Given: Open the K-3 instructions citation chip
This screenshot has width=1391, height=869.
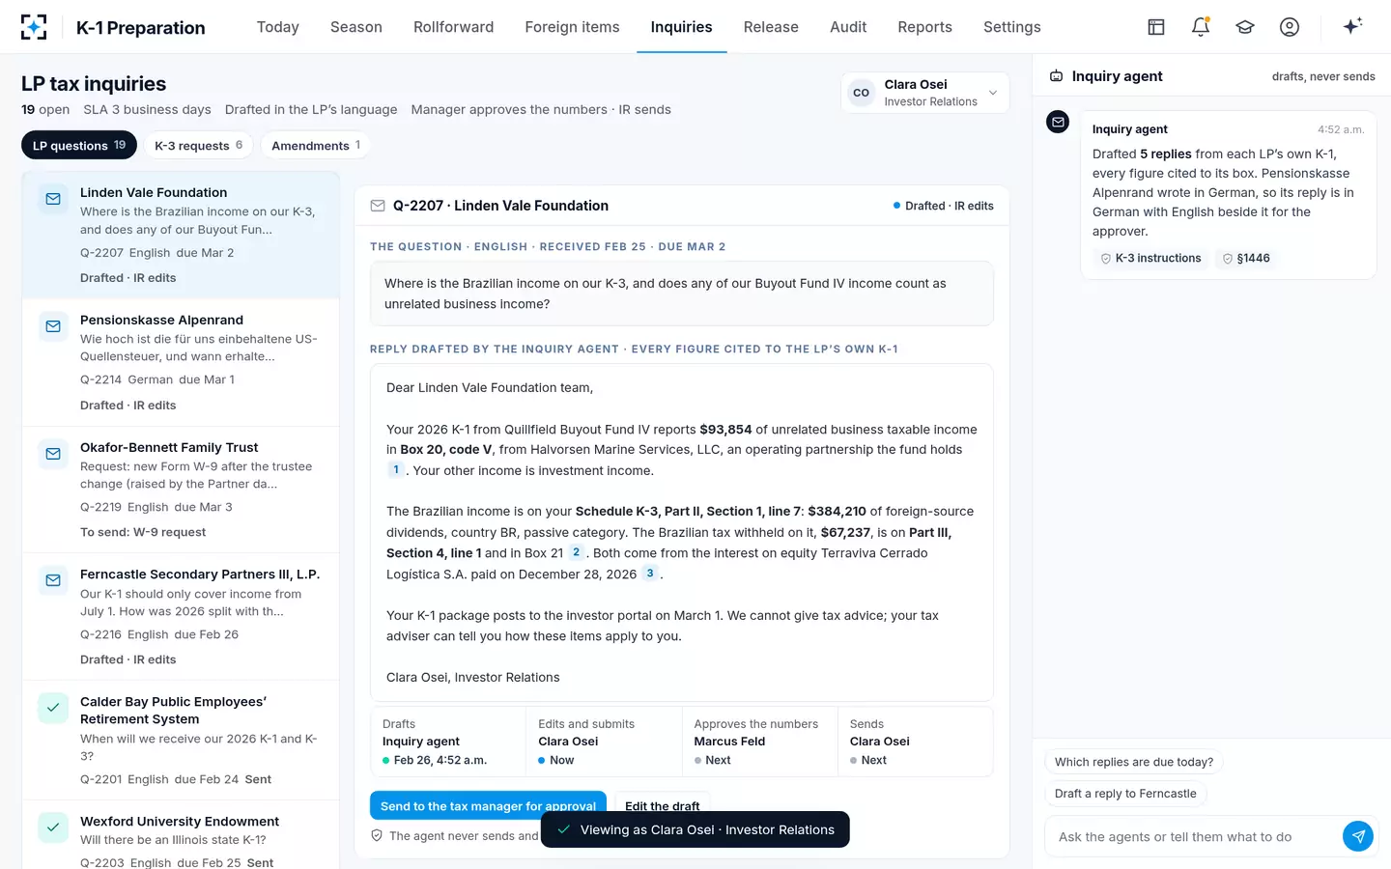Looking at the screenshot, I should point(1150,259).
